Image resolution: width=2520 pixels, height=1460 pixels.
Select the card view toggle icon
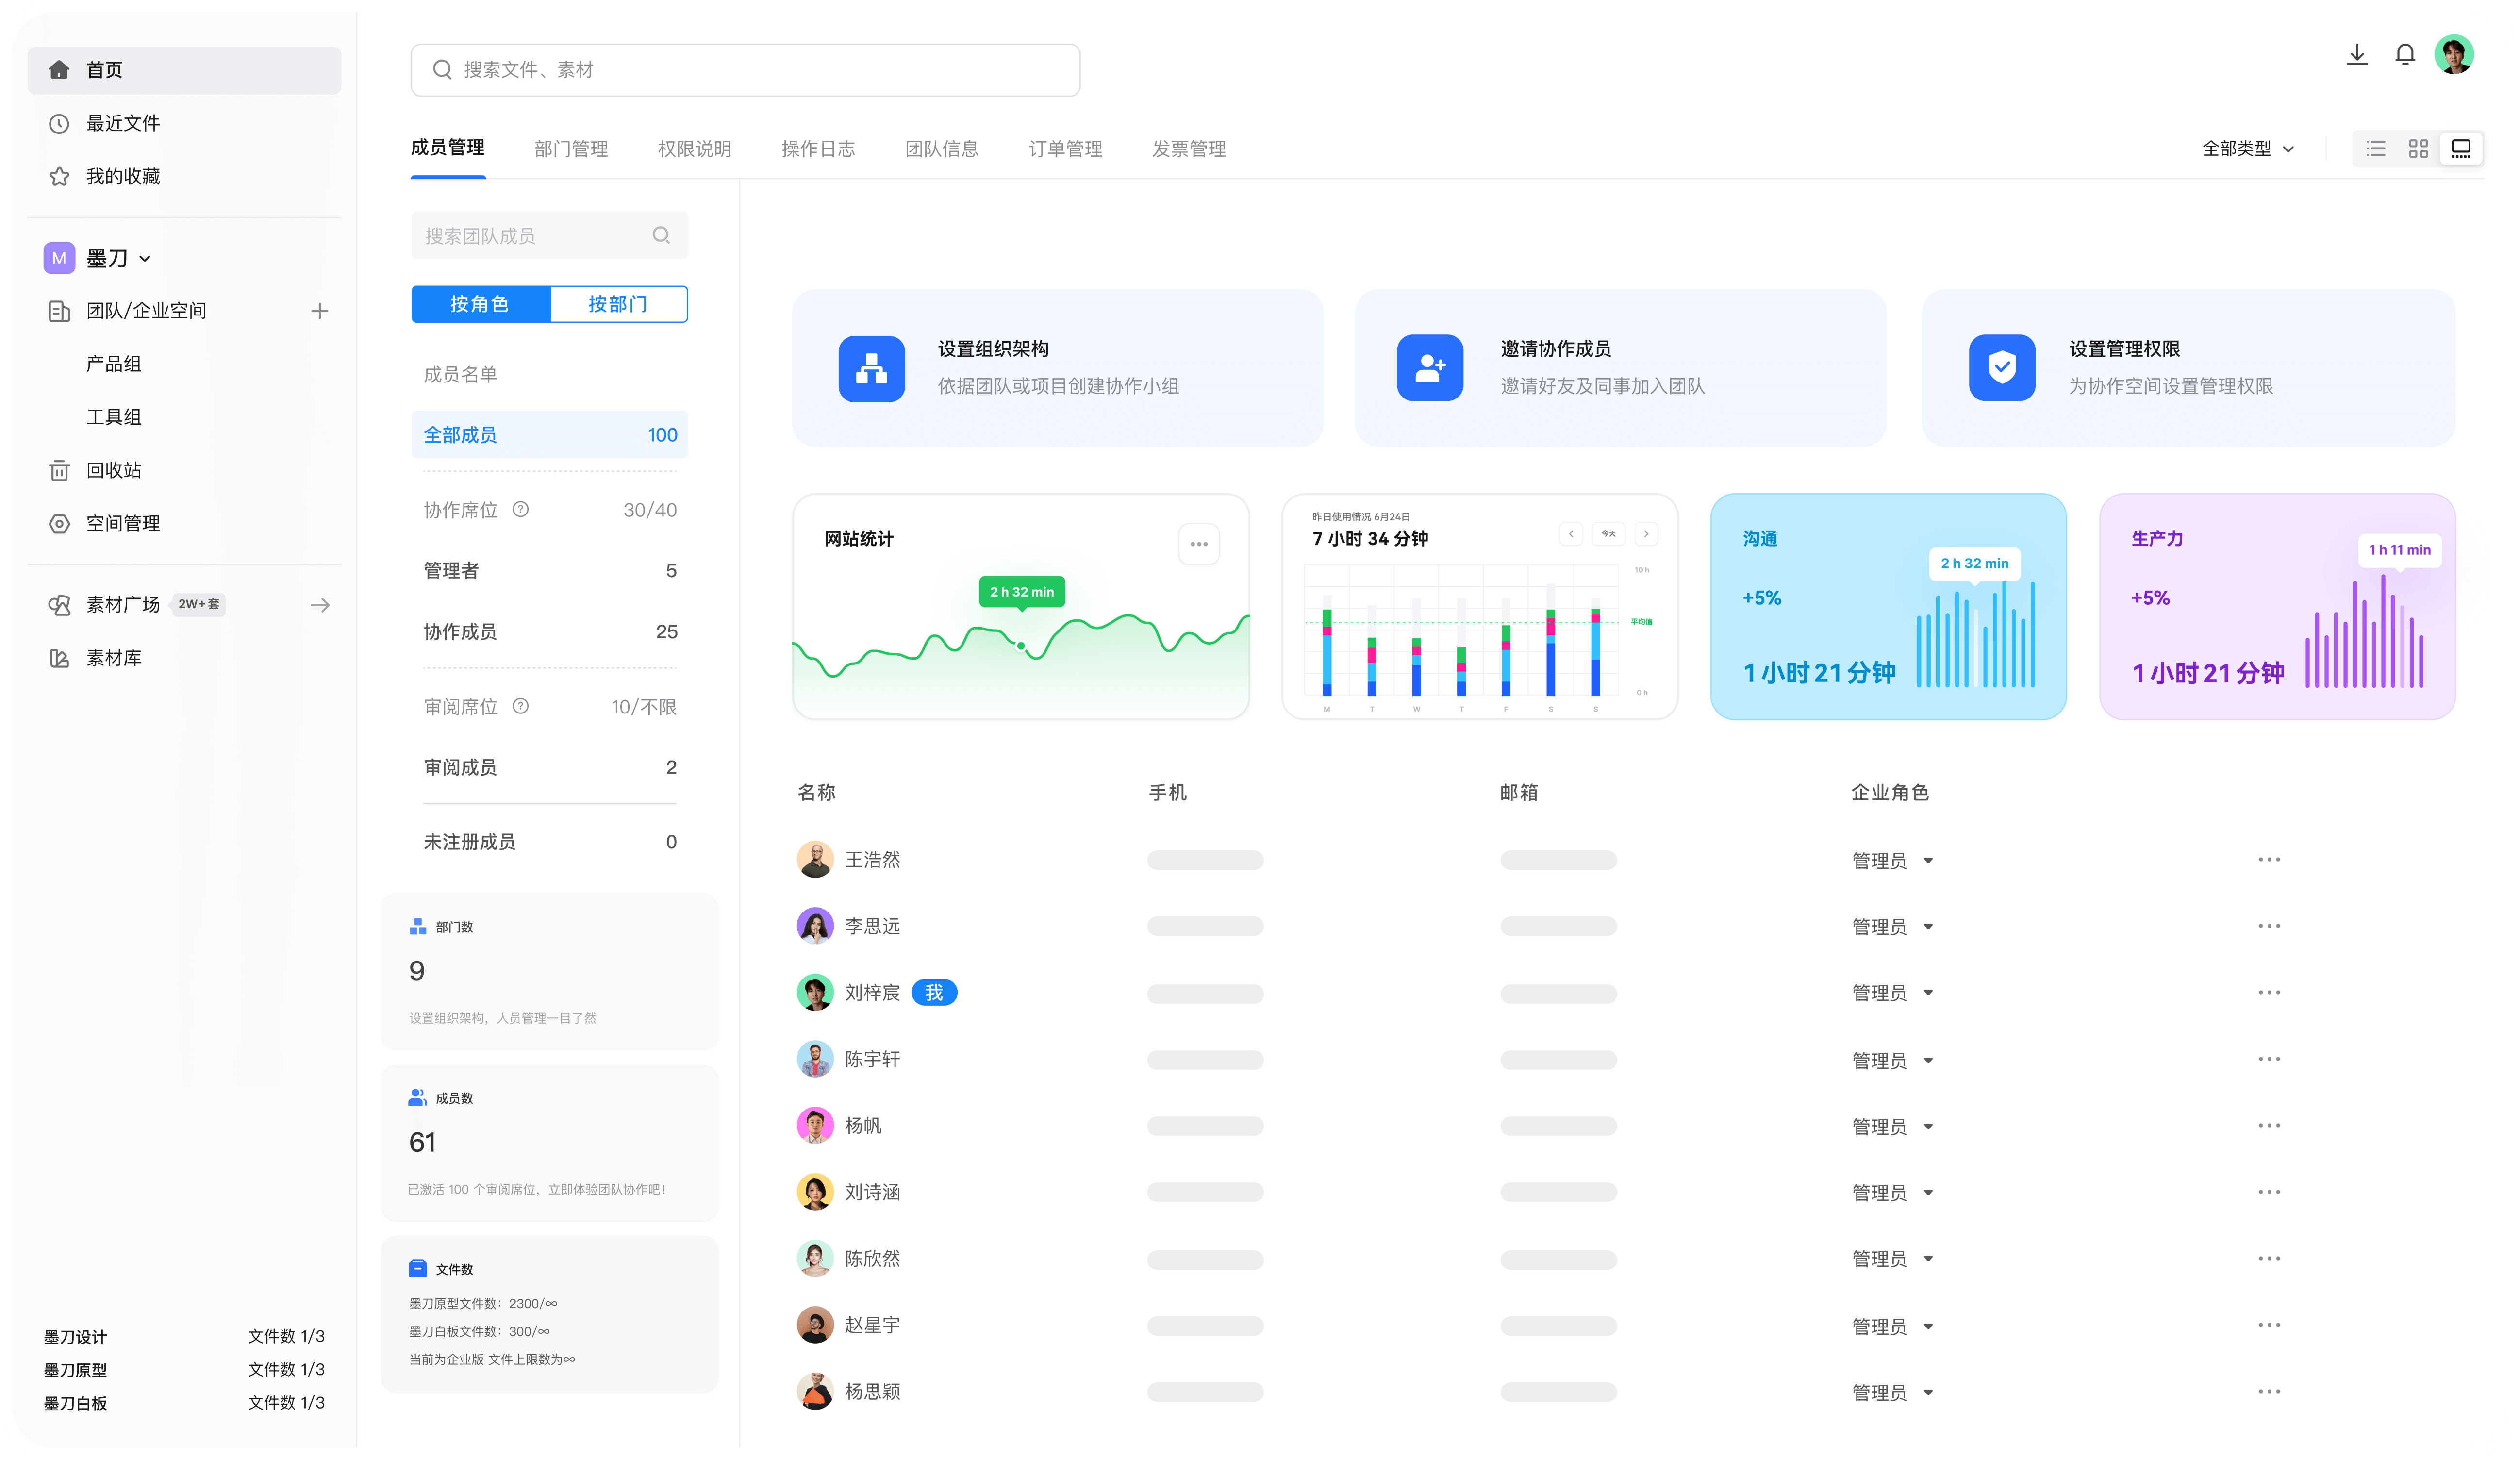(2460, 149)
